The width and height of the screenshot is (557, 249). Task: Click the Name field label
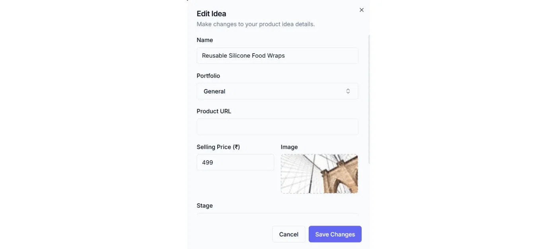click(204, 40)
